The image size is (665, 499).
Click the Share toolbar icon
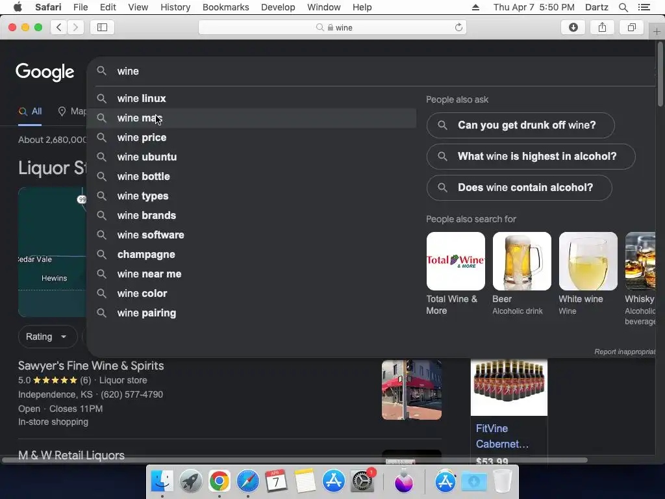(602, 27)
